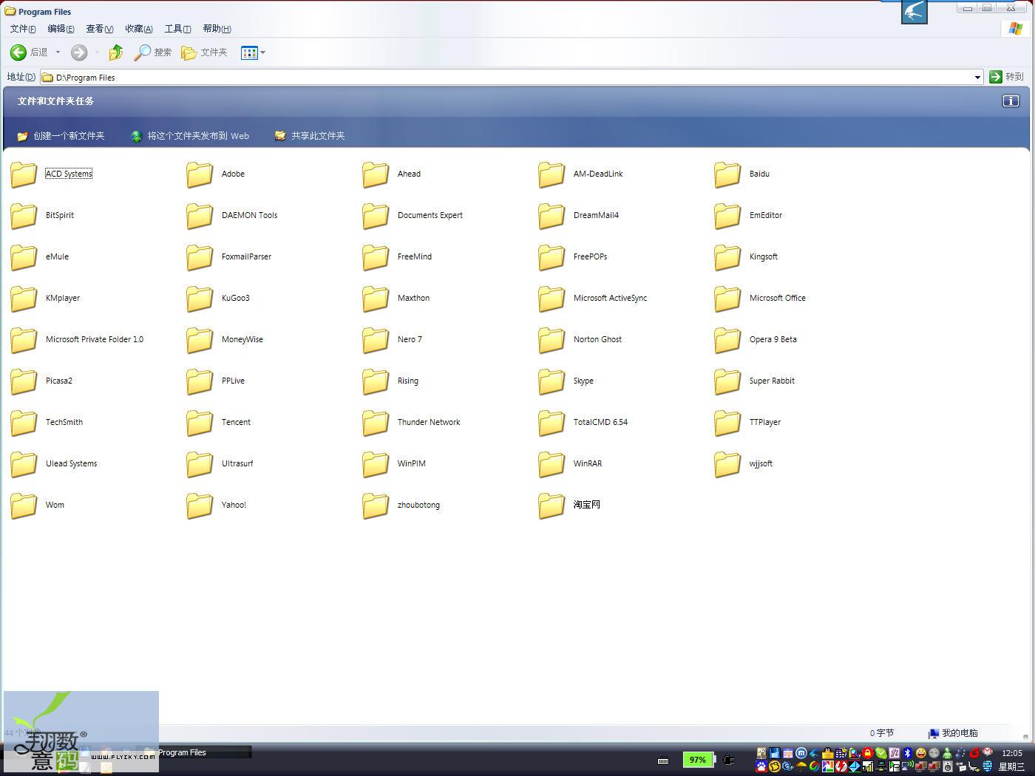Select the FreePOPs folder icon
1035x776 pixels.
pyautogui.click(x=552, y=257)
